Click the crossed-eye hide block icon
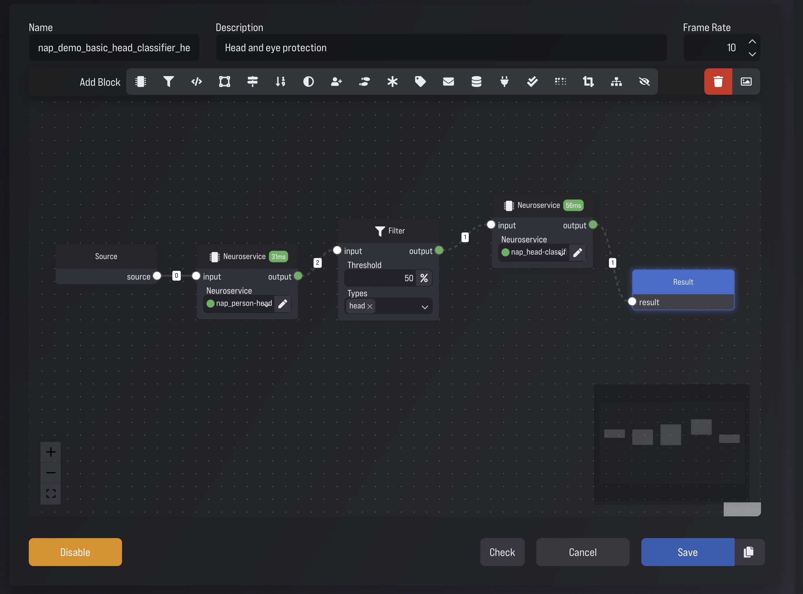803x594 pixels. click(644, 82)
